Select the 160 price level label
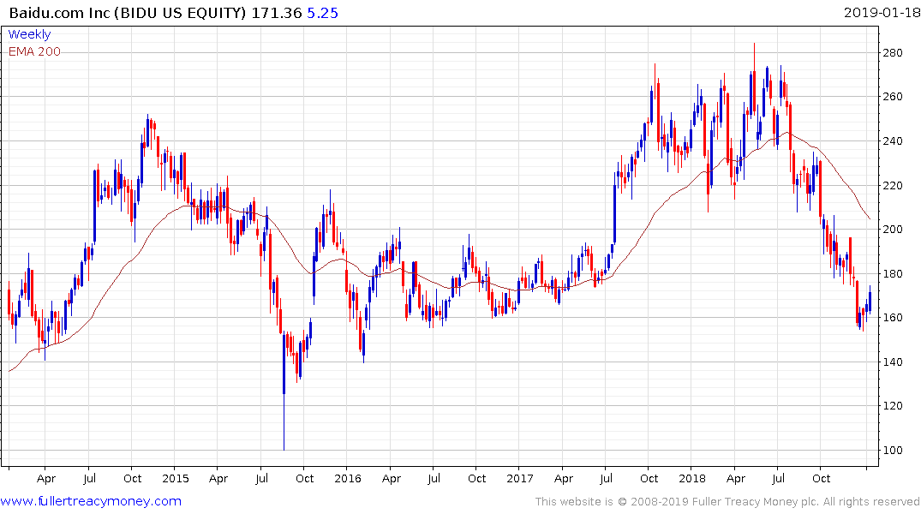The width and height of the screenshot is (921, 514). point(896,318)
